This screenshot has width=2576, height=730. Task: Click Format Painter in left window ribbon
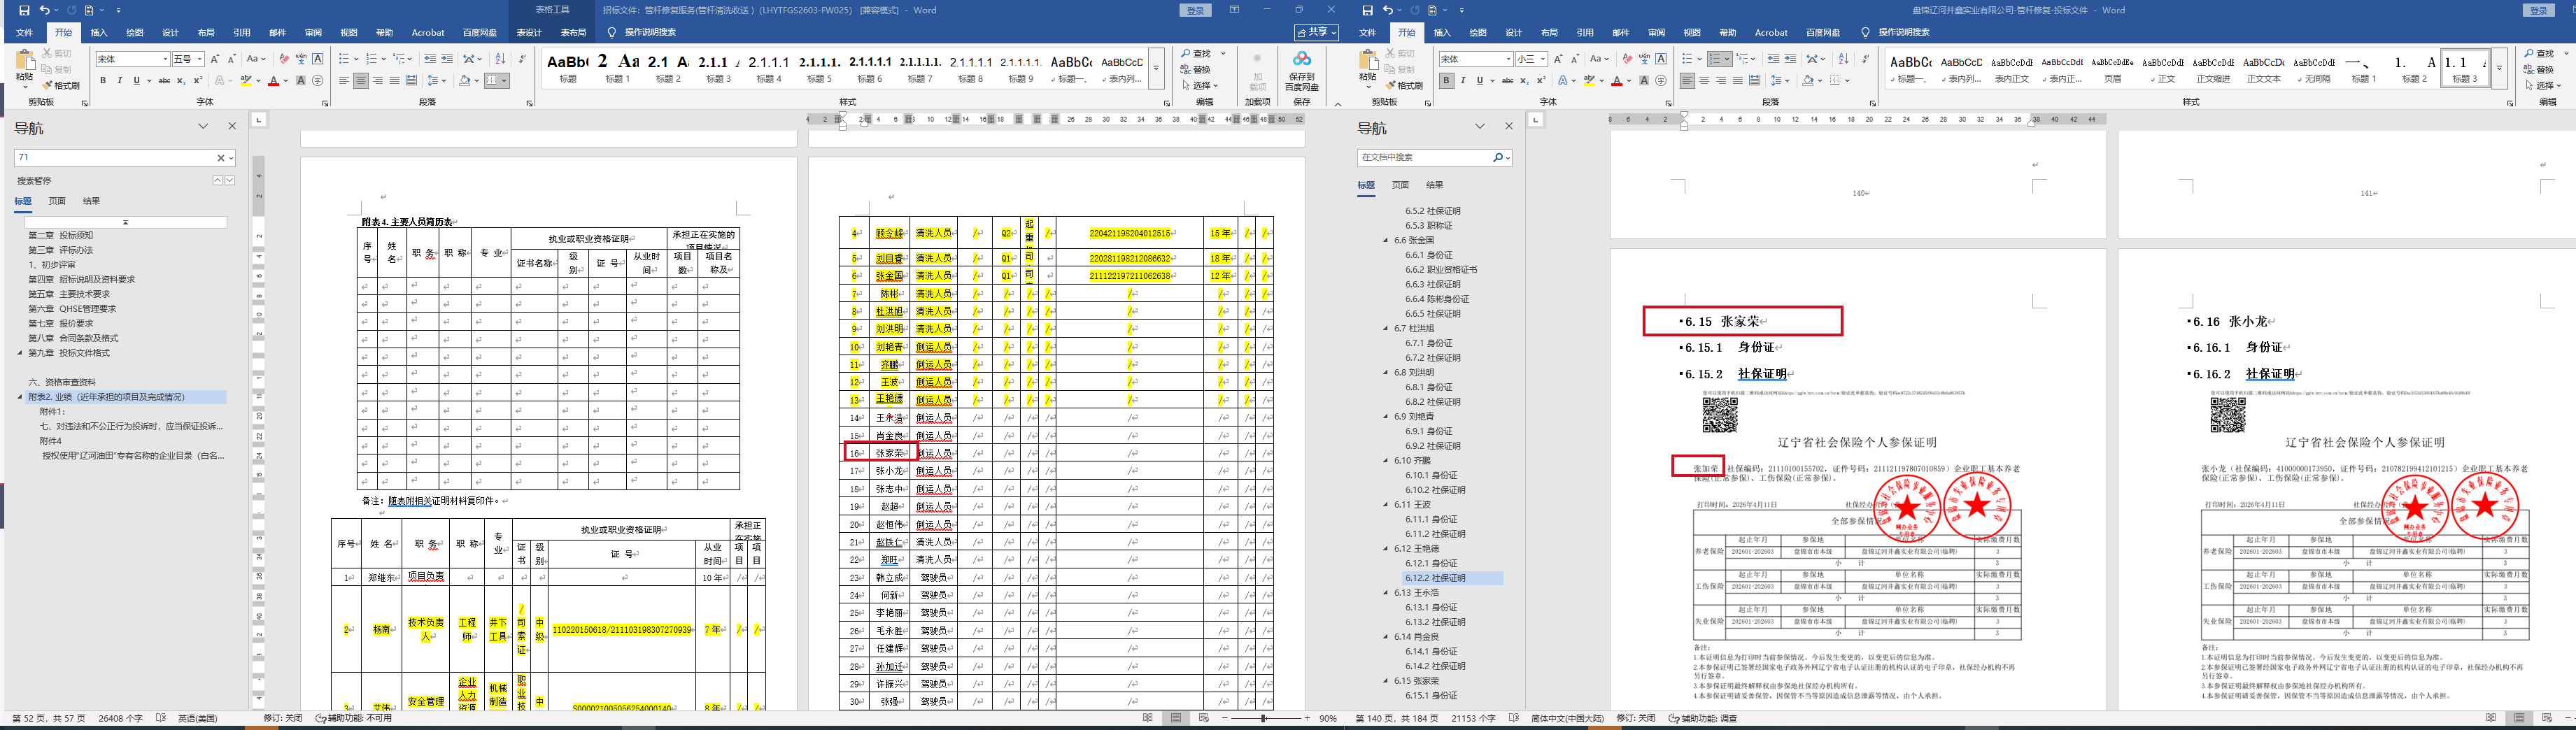point(62,86)
